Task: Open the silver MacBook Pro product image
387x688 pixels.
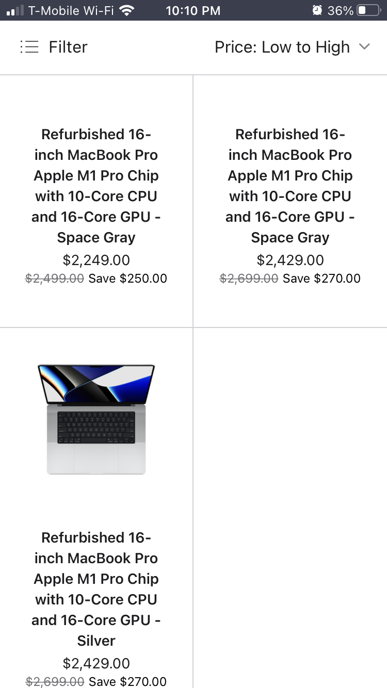Action: (96, 419)
